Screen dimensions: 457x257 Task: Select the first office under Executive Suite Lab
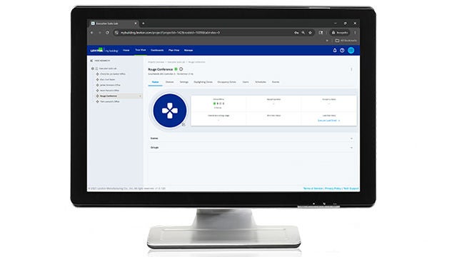click(113, 74)
